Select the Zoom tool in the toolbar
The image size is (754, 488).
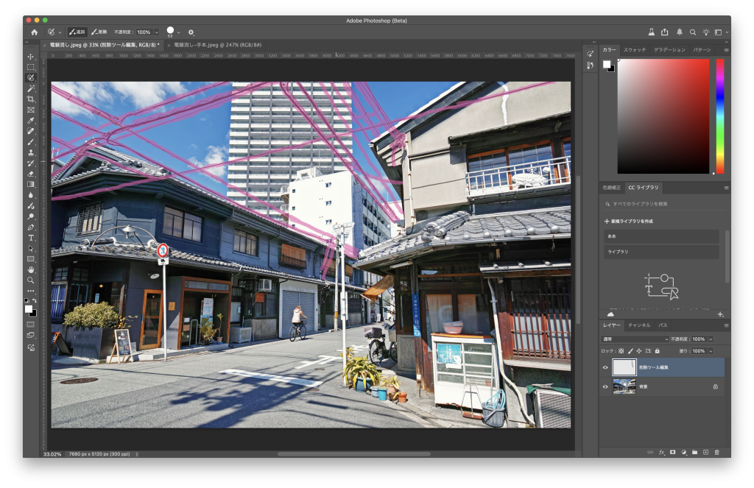coord(31,280)
